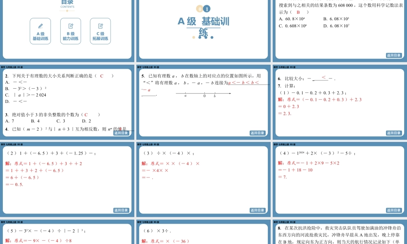Click the edit icon inside the C级拓展训练 card
The height and width of the screenshot is (244, 407).
101,25
